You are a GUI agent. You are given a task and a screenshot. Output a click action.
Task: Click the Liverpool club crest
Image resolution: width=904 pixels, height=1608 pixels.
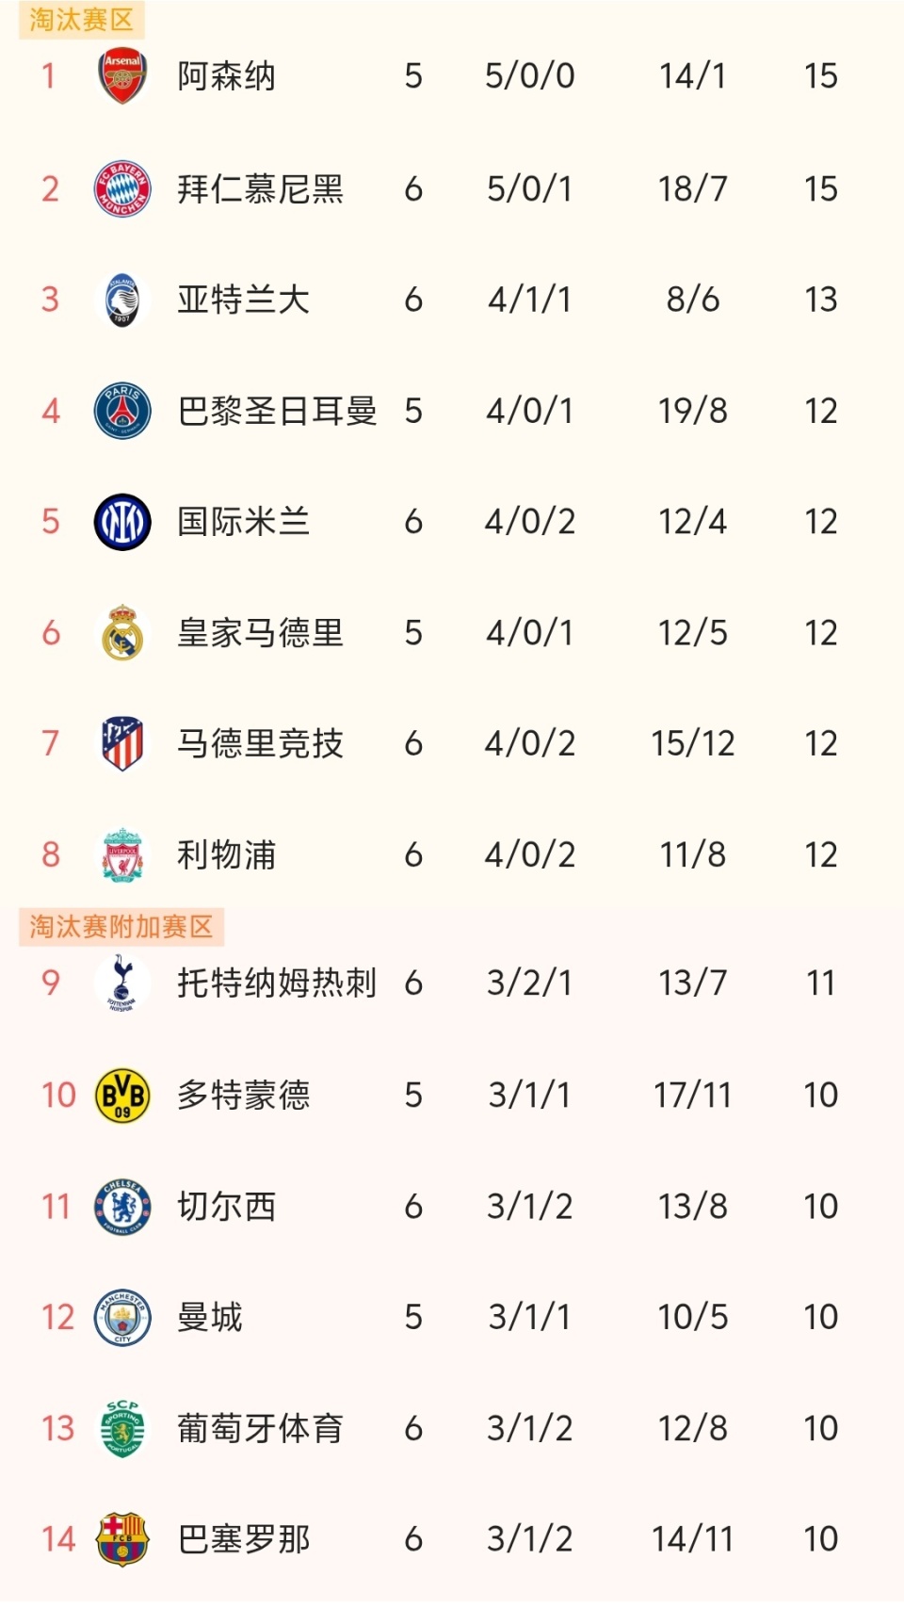[x=122, y=854]
